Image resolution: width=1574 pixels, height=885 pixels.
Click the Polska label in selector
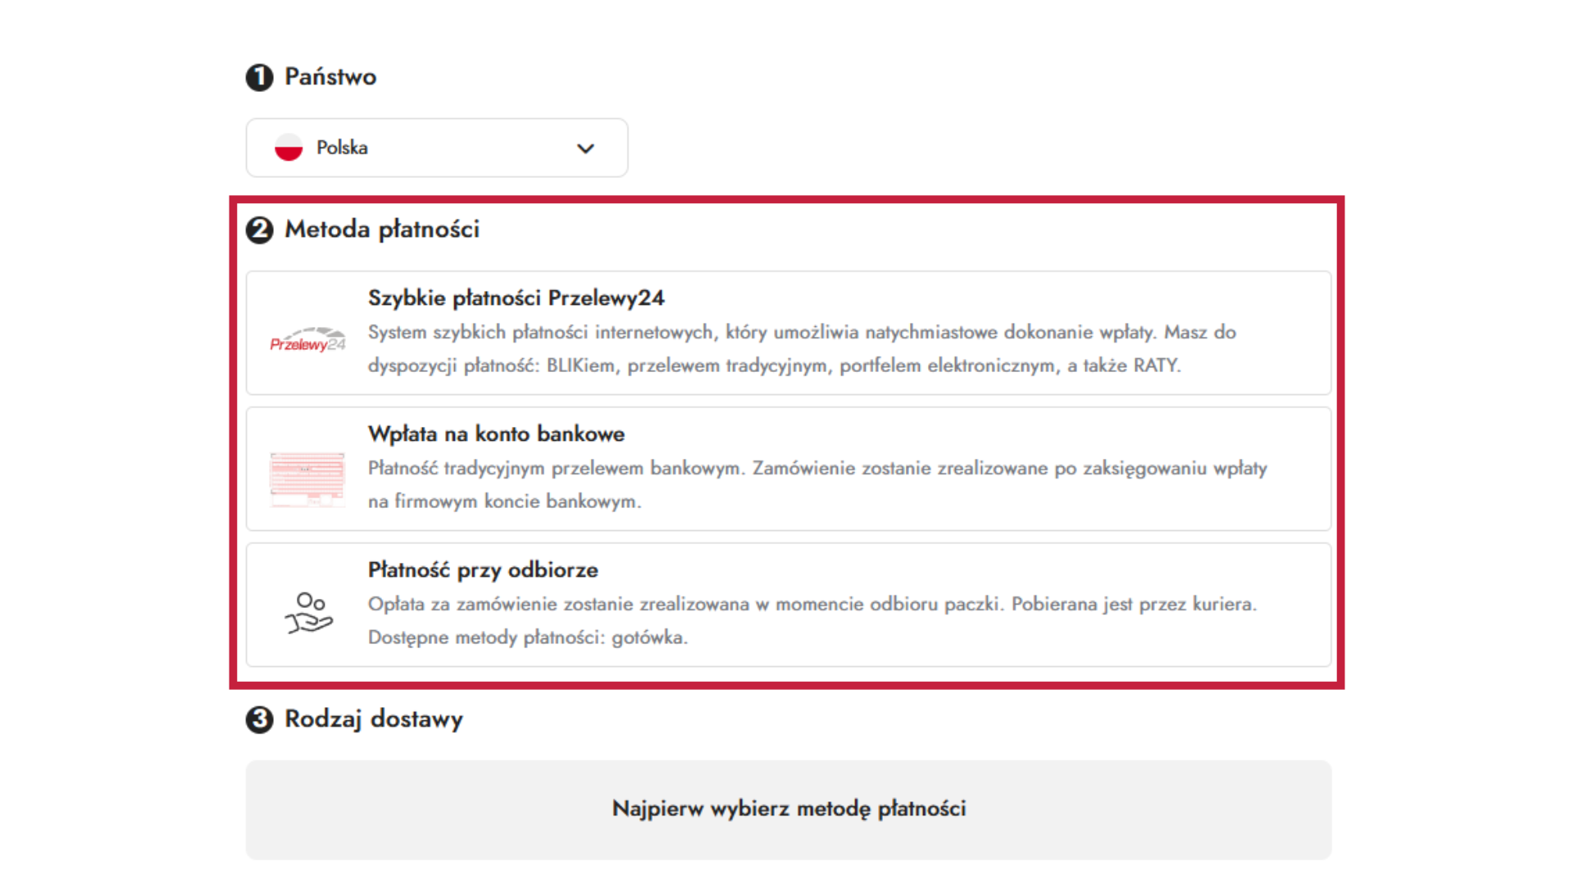(x=342, y=147)
